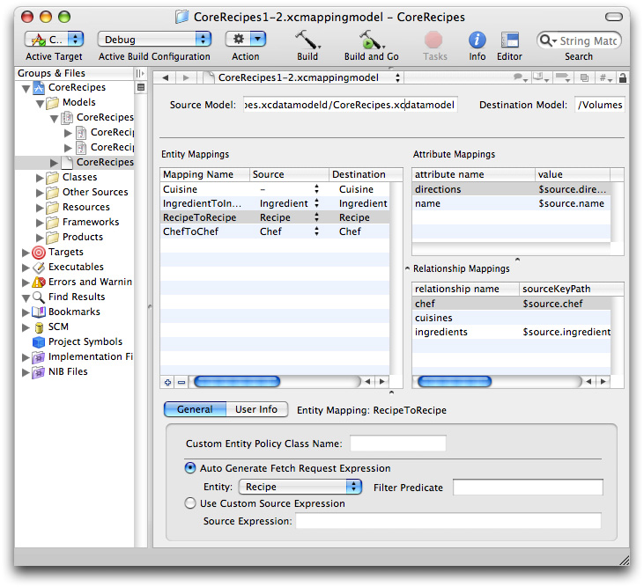Click the minus button below Entity Mappings
The image size is (644, 587).
tap(181, 382)
